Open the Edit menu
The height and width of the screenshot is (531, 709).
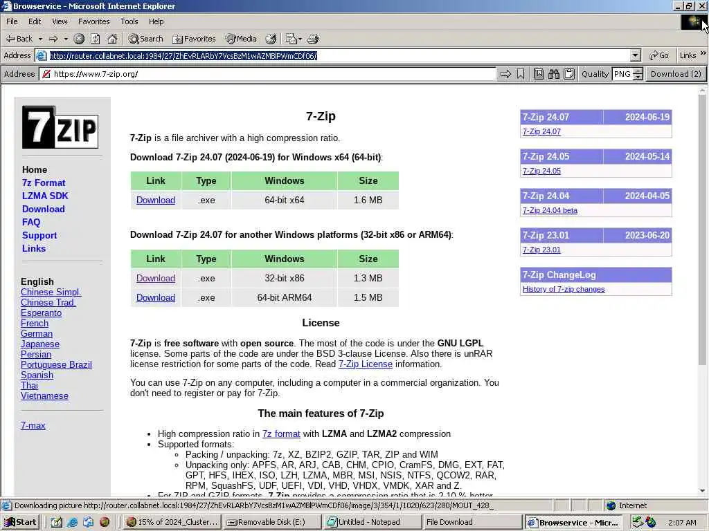click(35, 21)
